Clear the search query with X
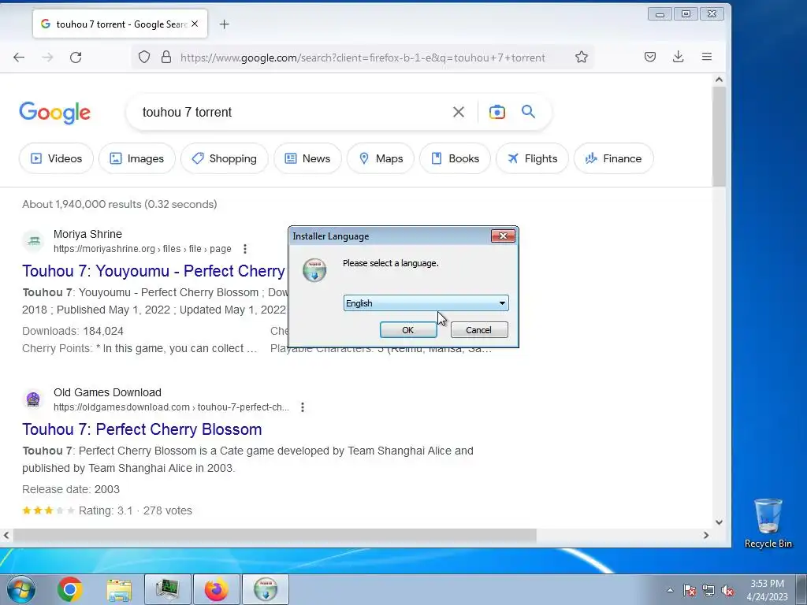 coord(459,112)
